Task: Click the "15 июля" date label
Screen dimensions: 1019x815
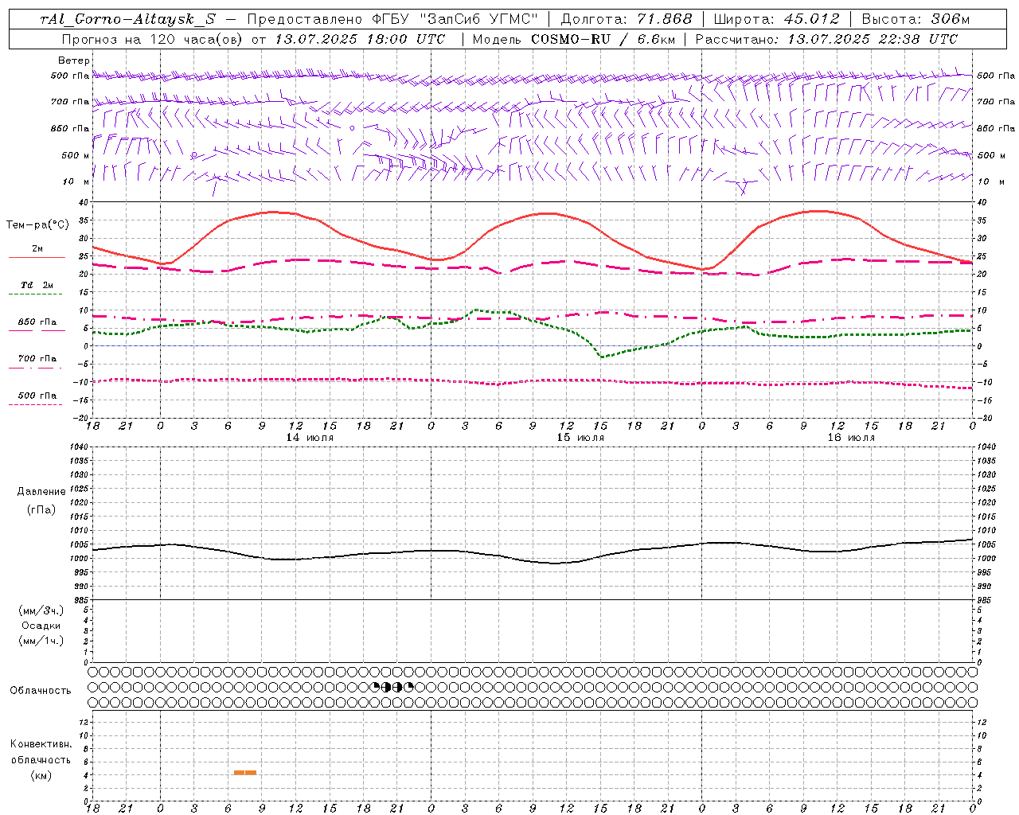Action: [580, 438]
